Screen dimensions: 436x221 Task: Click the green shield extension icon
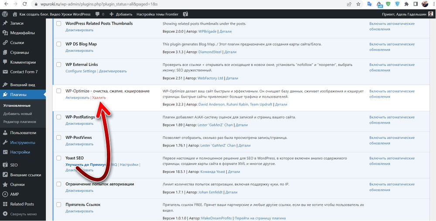388,4
